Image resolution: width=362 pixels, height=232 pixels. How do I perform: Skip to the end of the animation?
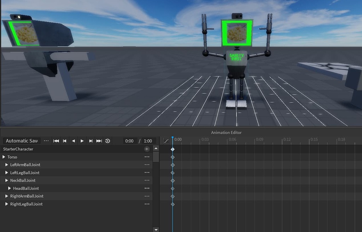tap(99, 141)
